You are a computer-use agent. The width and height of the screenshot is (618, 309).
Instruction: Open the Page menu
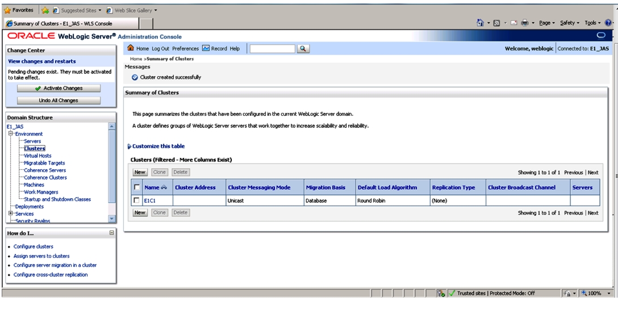546,23
